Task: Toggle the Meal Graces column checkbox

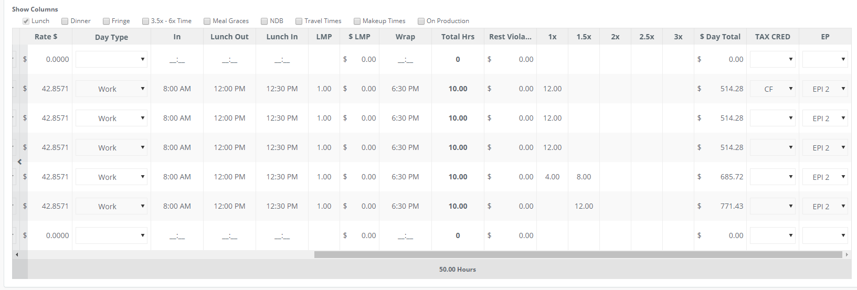Action: (x=207, y=21)
